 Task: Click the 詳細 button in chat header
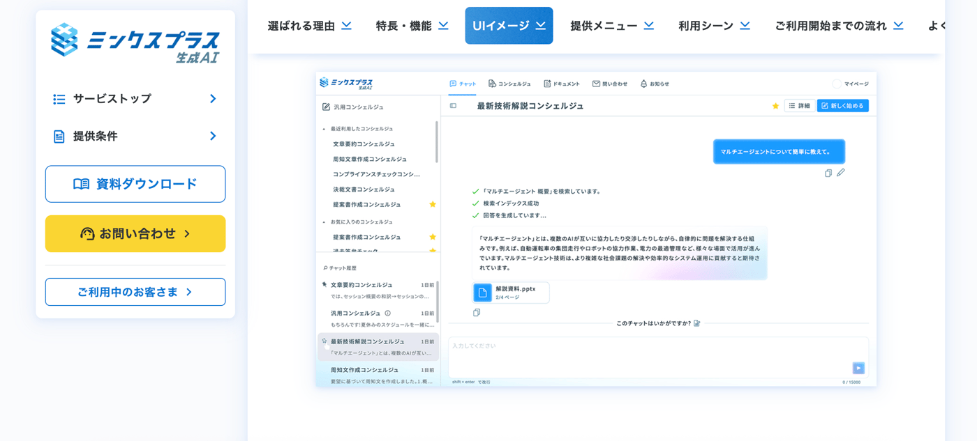(799, 106)
